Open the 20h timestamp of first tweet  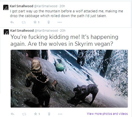pos(62,6)
